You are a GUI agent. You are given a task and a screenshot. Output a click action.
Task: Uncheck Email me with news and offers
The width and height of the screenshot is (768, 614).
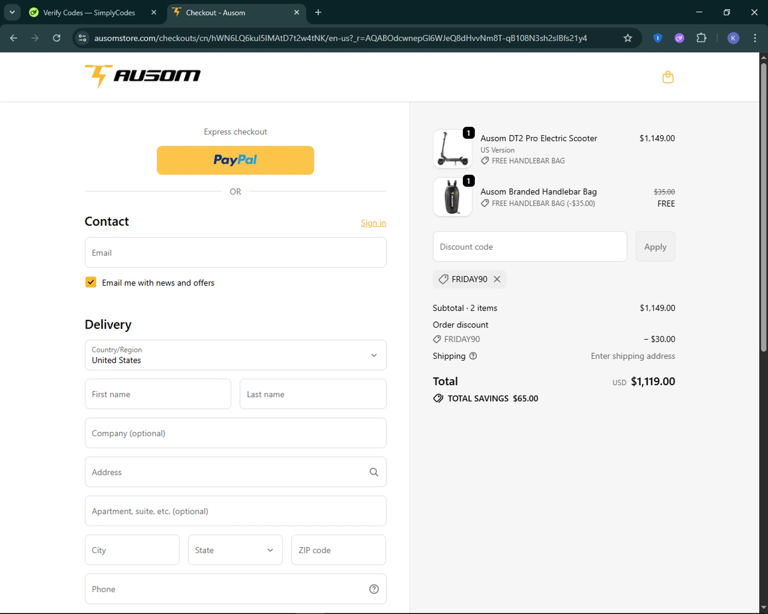tap(91, 282)
